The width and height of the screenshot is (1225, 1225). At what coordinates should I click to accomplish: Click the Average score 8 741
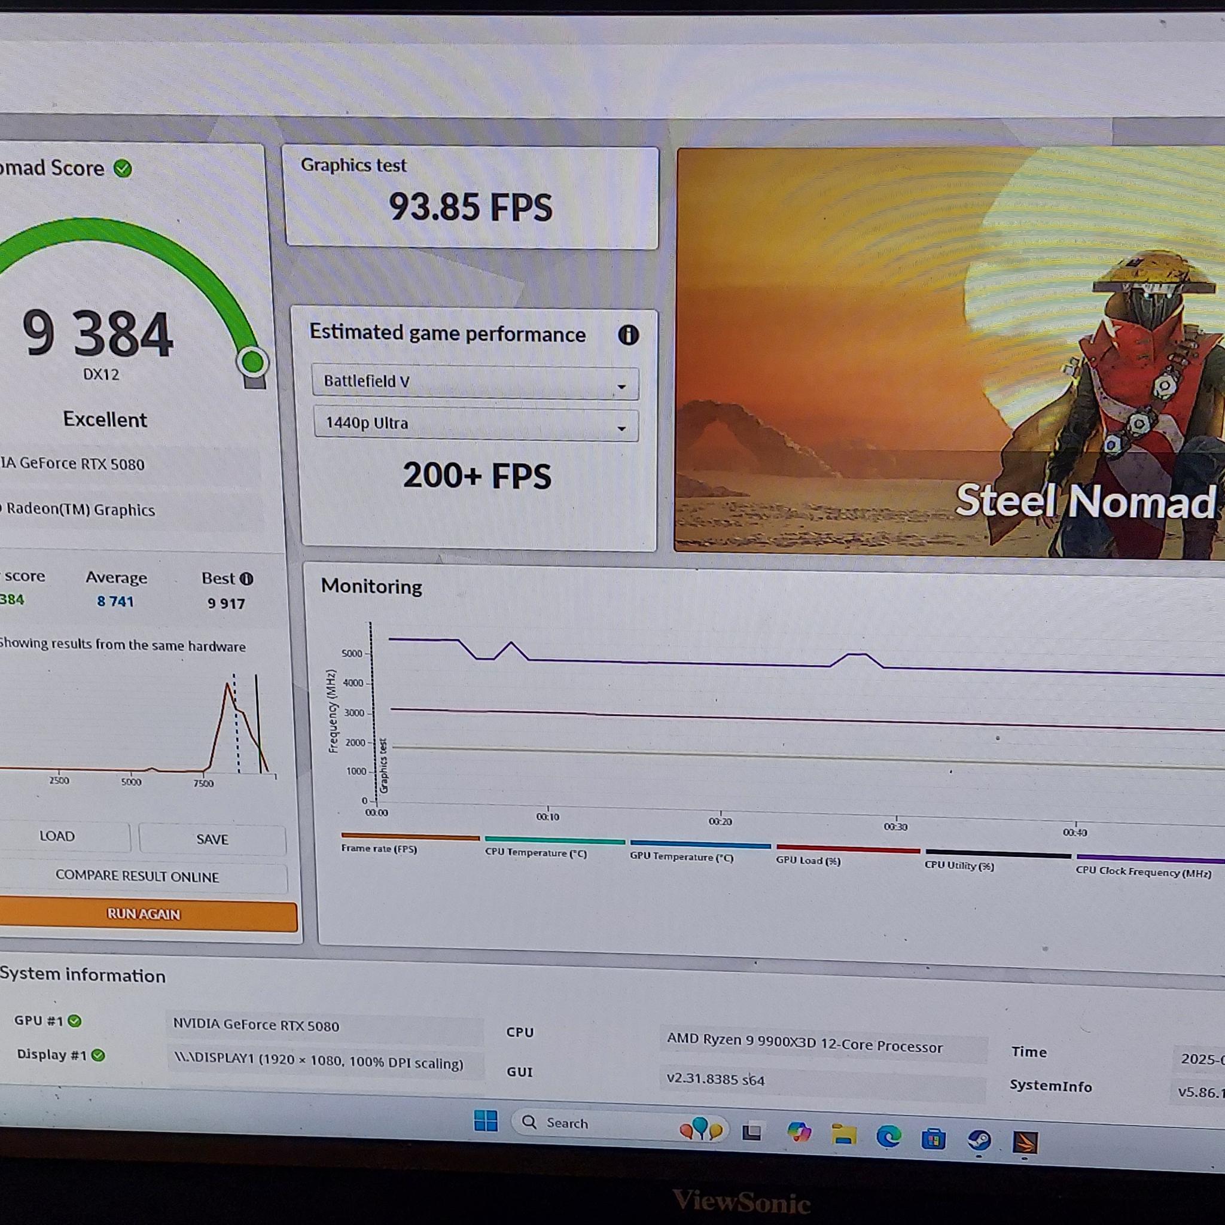tap(115, 601)
